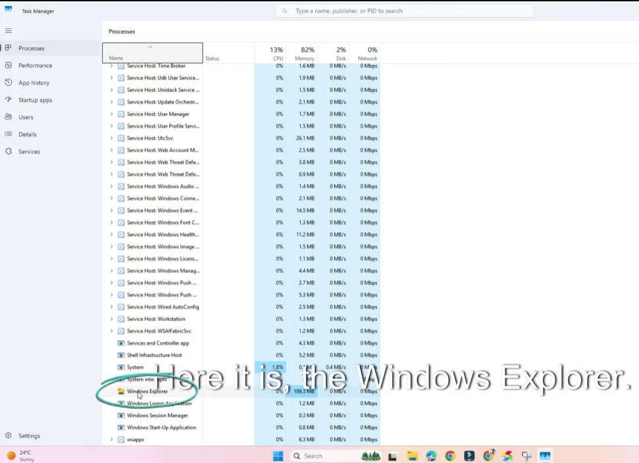The image size is (639, 463).
Task: Expand Service Host: Windows Event Log
Action: [x=111, y=210]
